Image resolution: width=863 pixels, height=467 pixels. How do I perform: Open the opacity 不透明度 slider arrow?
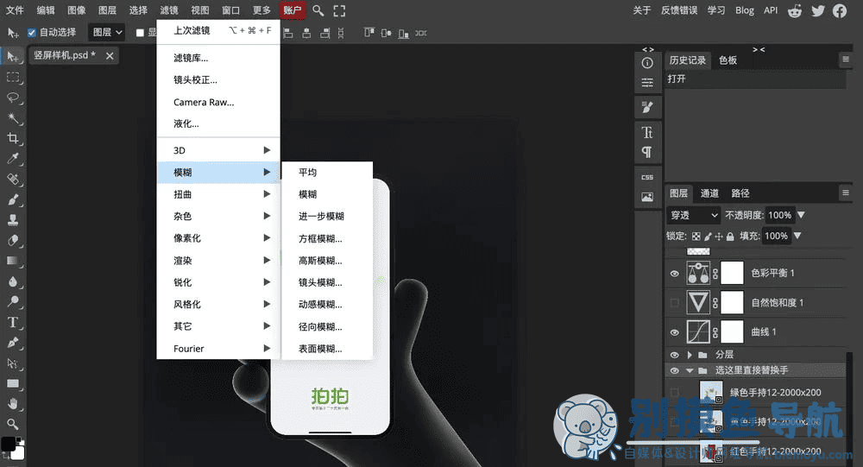pos(802,215)
